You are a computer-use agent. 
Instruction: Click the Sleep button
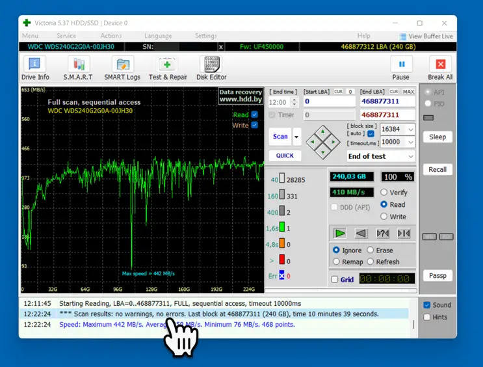click(437, 137)
